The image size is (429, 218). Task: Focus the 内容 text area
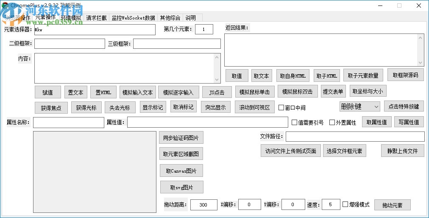tap(124, 68)
